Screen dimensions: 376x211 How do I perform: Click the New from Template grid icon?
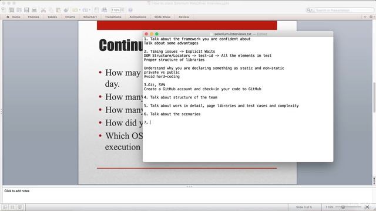tap(11, 10)
